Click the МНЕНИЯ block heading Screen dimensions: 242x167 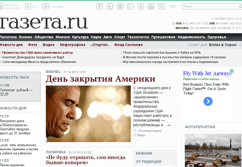[144, 153]
